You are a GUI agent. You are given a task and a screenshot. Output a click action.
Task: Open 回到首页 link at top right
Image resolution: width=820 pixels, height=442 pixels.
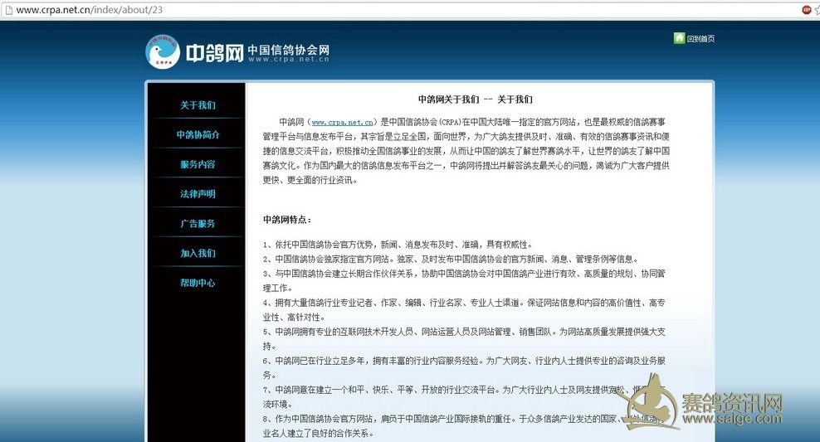point(700,39)
